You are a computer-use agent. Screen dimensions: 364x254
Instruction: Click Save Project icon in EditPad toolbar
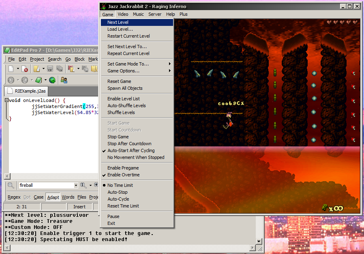(x=85, y=69)
